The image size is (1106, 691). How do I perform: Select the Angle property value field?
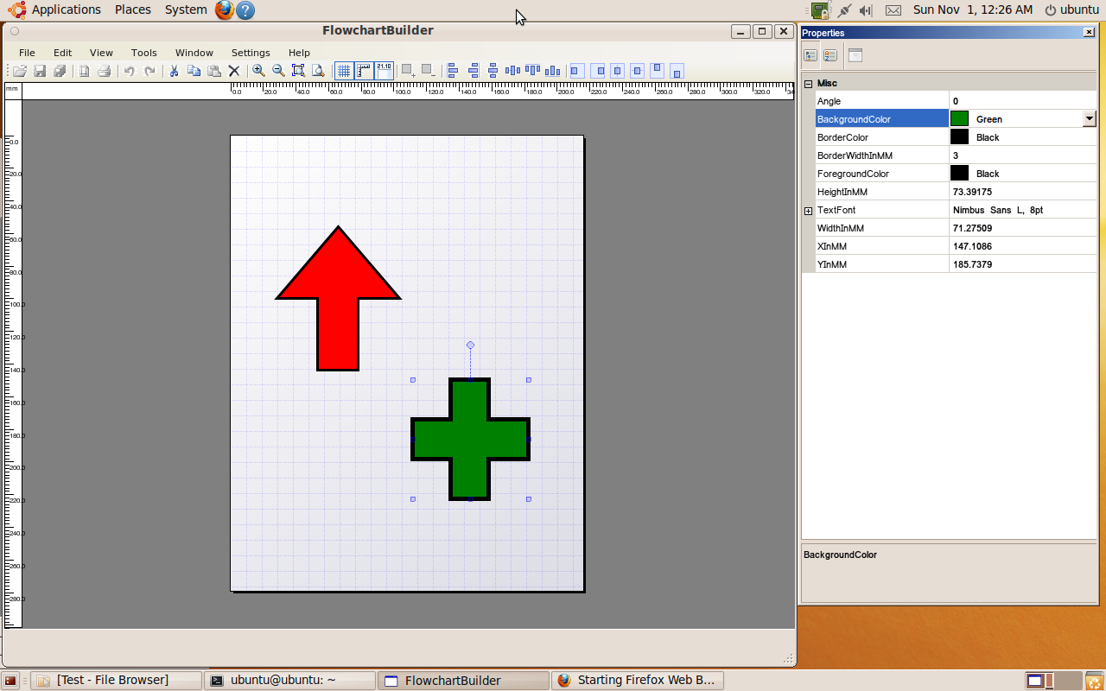[1023, 101]
